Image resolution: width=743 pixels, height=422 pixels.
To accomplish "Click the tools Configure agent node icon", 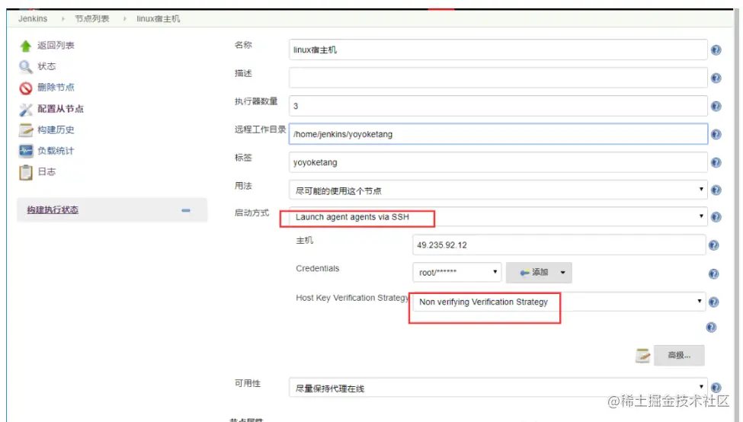I will point(26,110).
